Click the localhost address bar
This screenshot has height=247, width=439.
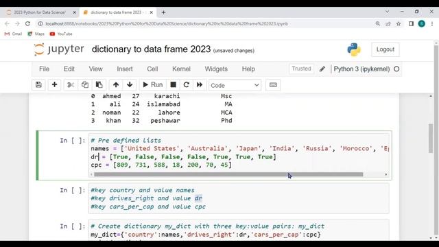[x=167, y=24]
